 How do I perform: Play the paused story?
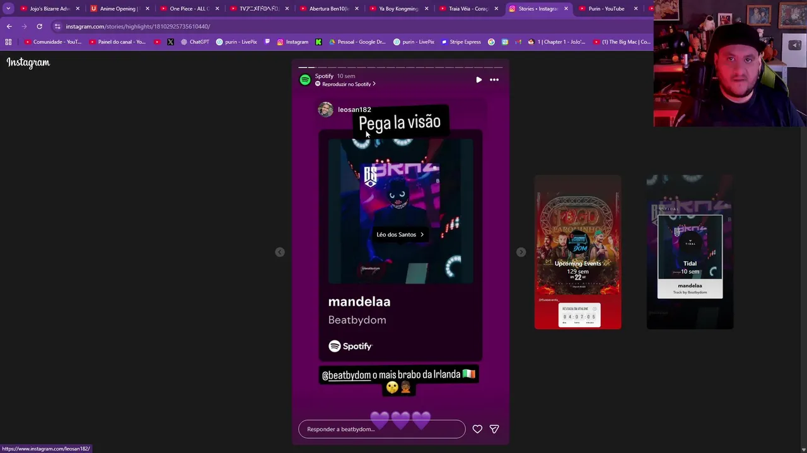pos(479,80)
